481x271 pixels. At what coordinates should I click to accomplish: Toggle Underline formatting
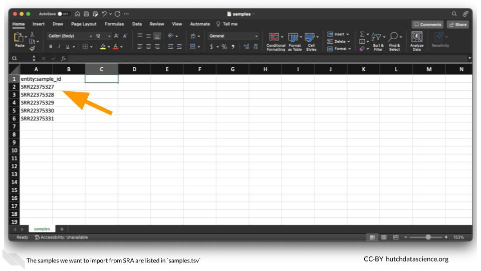pos(68,47)
